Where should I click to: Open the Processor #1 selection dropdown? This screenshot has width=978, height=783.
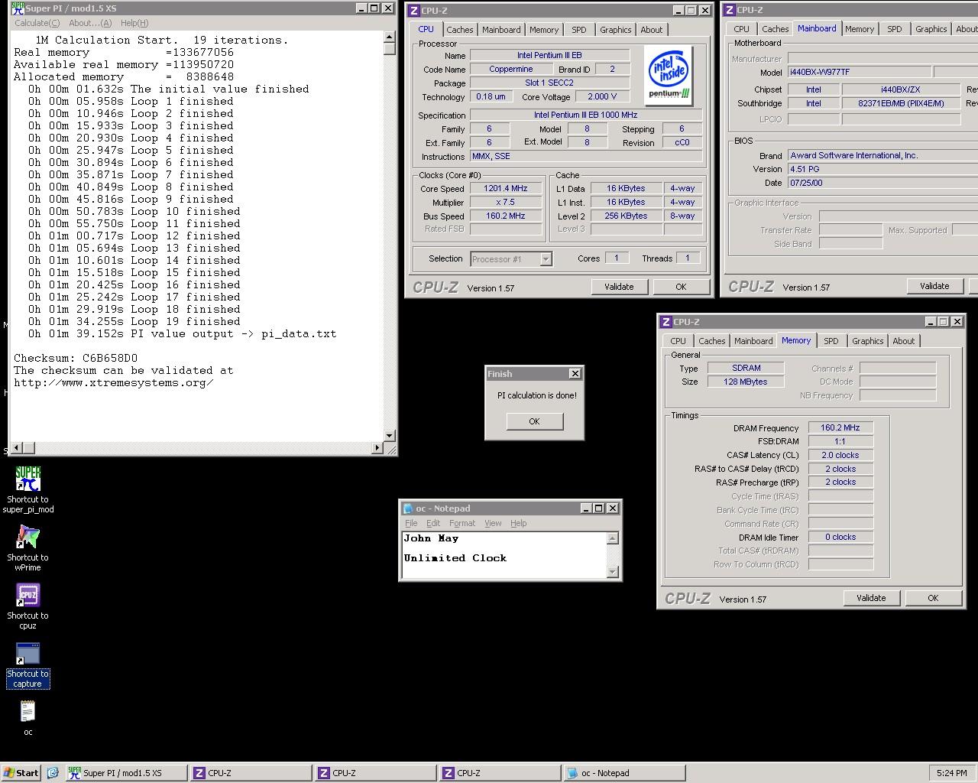tap(546, 259)
